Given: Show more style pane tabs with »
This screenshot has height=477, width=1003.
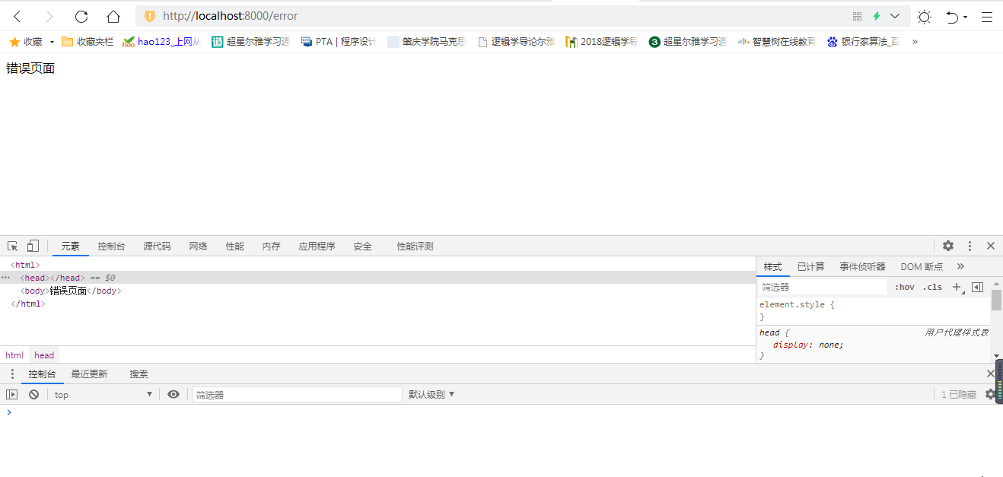Looking at the screenshot, I should (x=960, y=266).
